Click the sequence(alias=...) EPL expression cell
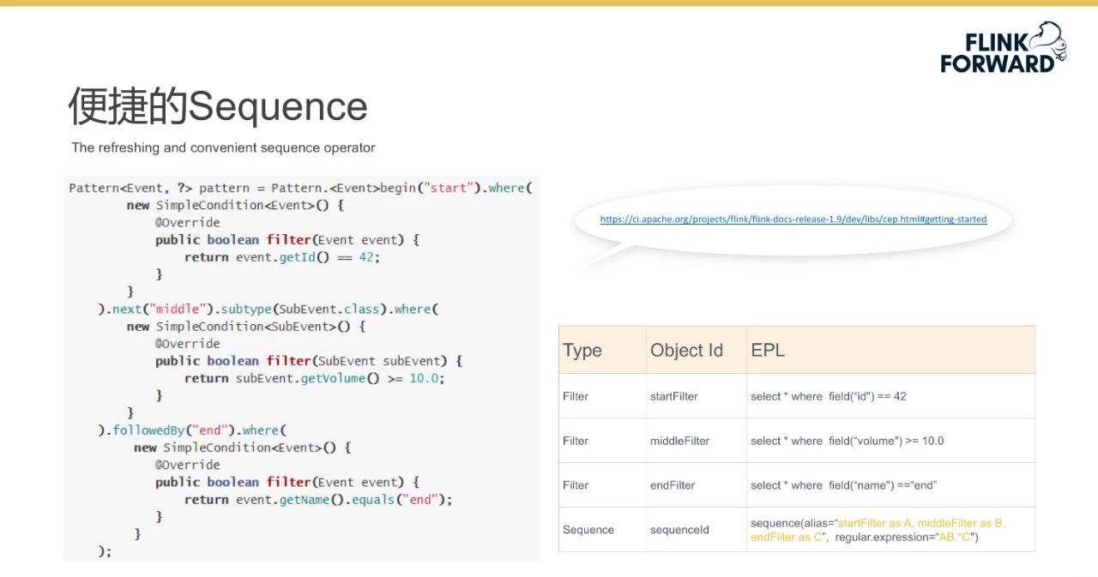Screen dimensions: 1098x577 pyautogui.click(x=877, y=530)
